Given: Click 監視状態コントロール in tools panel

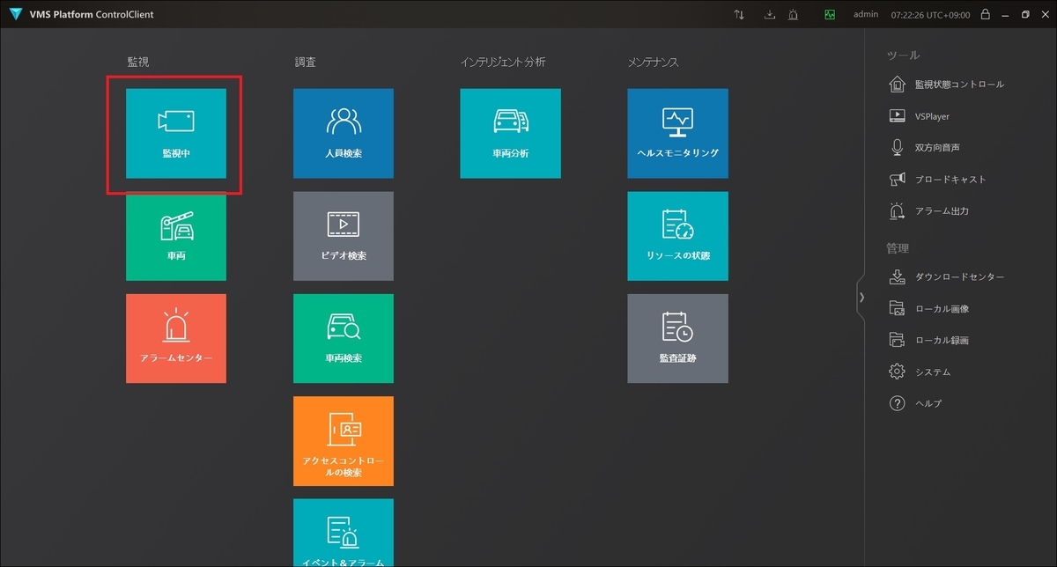Looking at the screenshot, I should (x=947, y=85).
